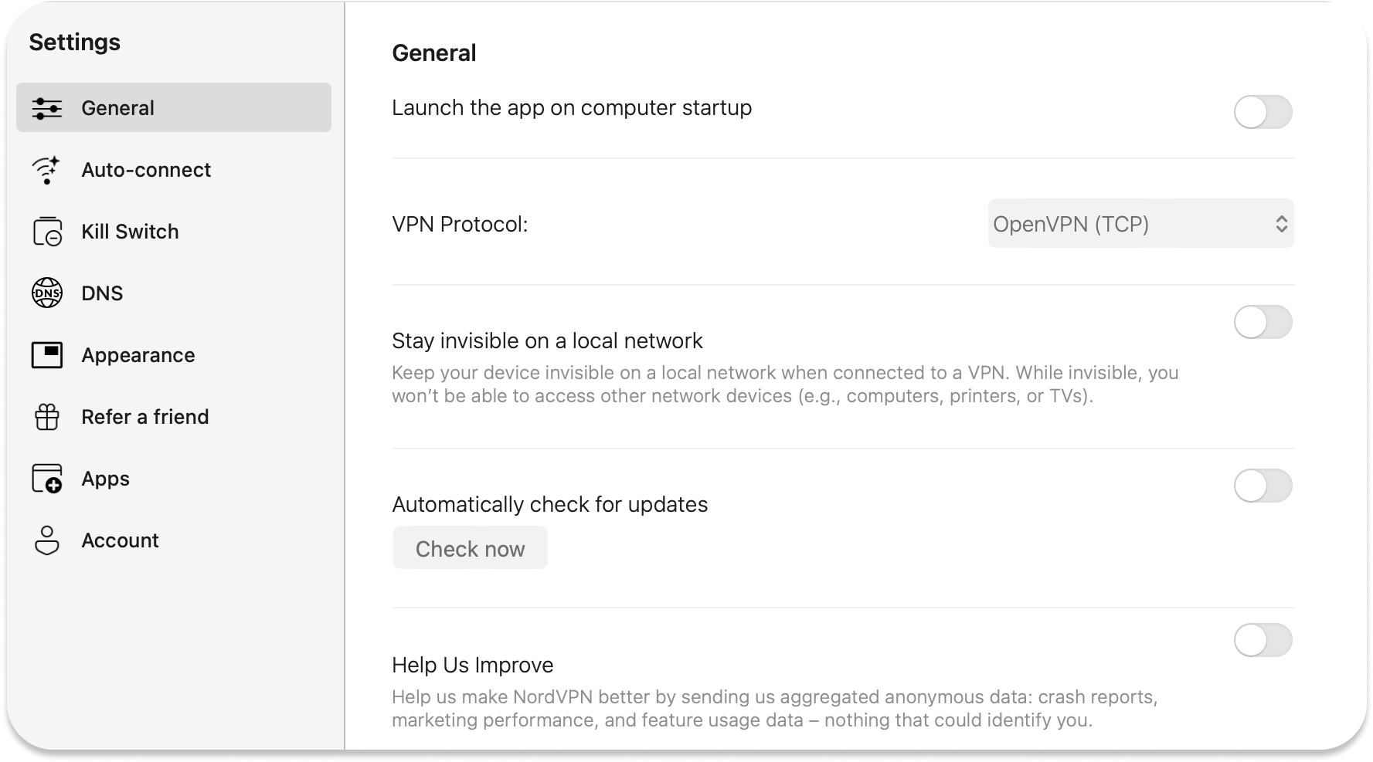Click the Refer a friend gift icon
Viewport: 1373px width, 762px height.
47,417
